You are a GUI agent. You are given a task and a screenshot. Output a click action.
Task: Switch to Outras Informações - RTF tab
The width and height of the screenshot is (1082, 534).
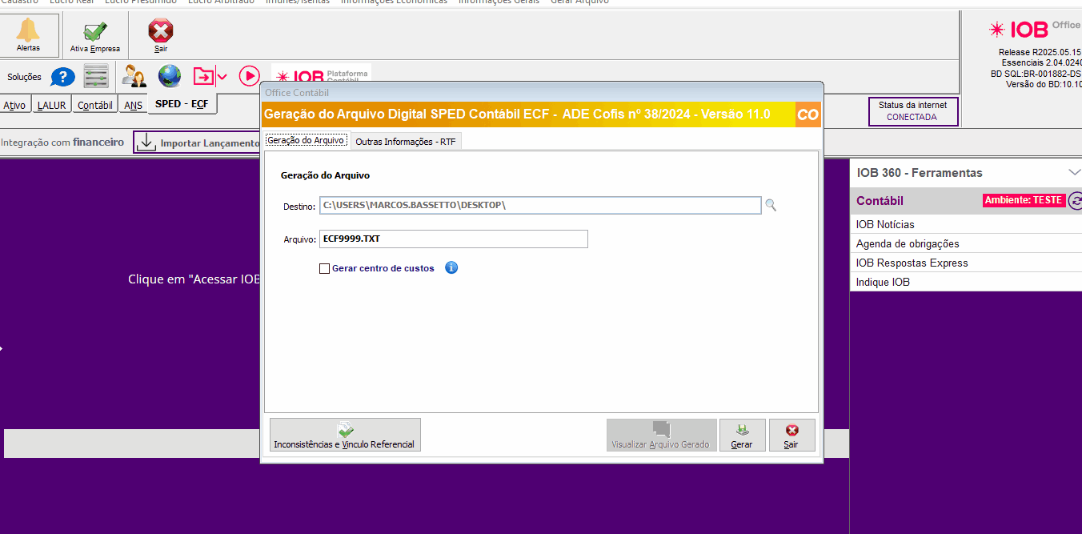(405, 142)
